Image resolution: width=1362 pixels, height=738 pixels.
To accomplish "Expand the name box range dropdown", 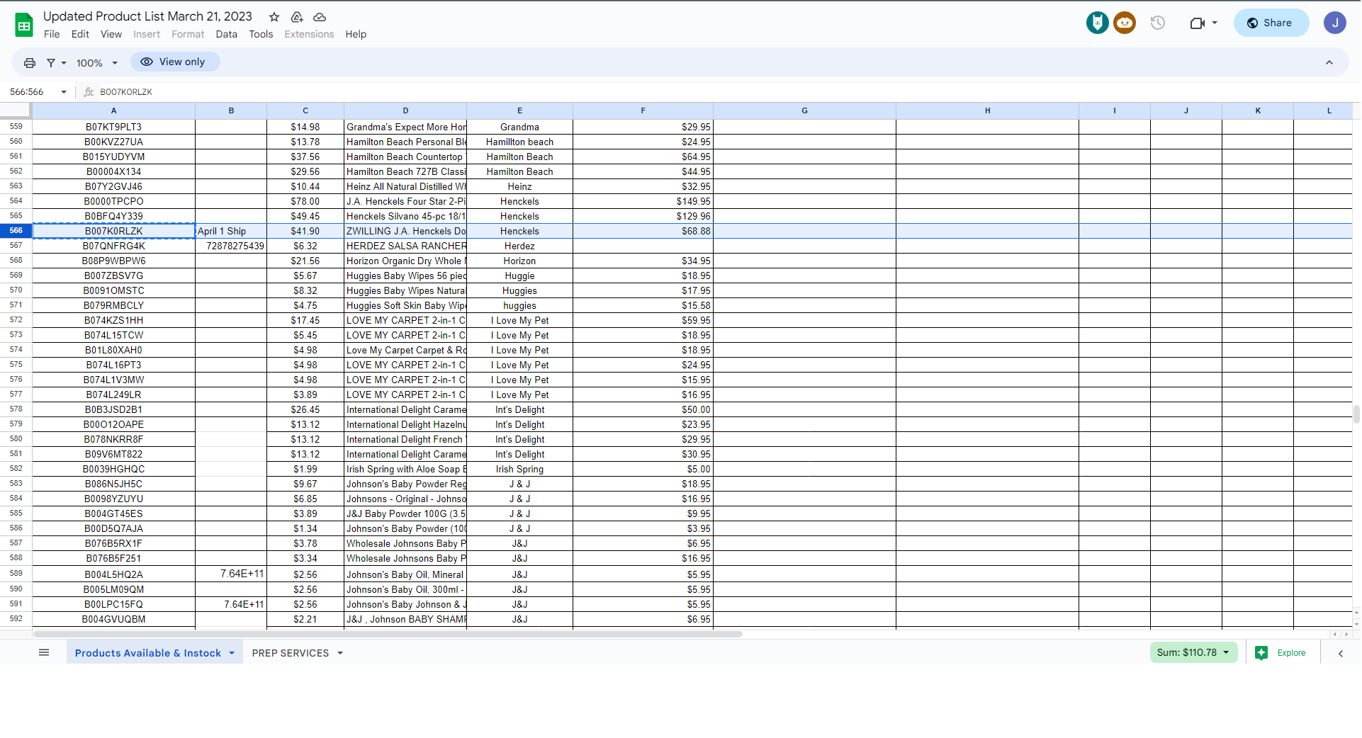I will pyautogui.click(x=64, y=92).
